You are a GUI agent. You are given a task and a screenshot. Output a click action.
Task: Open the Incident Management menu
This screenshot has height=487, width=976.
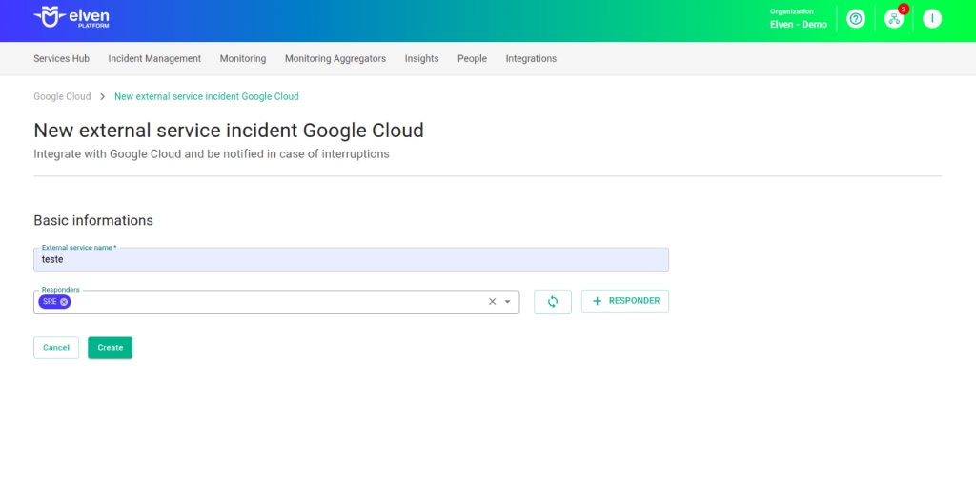154,58
